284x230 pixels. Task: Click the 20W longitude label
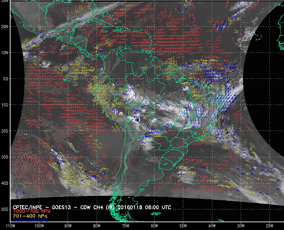[x=269, y=226]
